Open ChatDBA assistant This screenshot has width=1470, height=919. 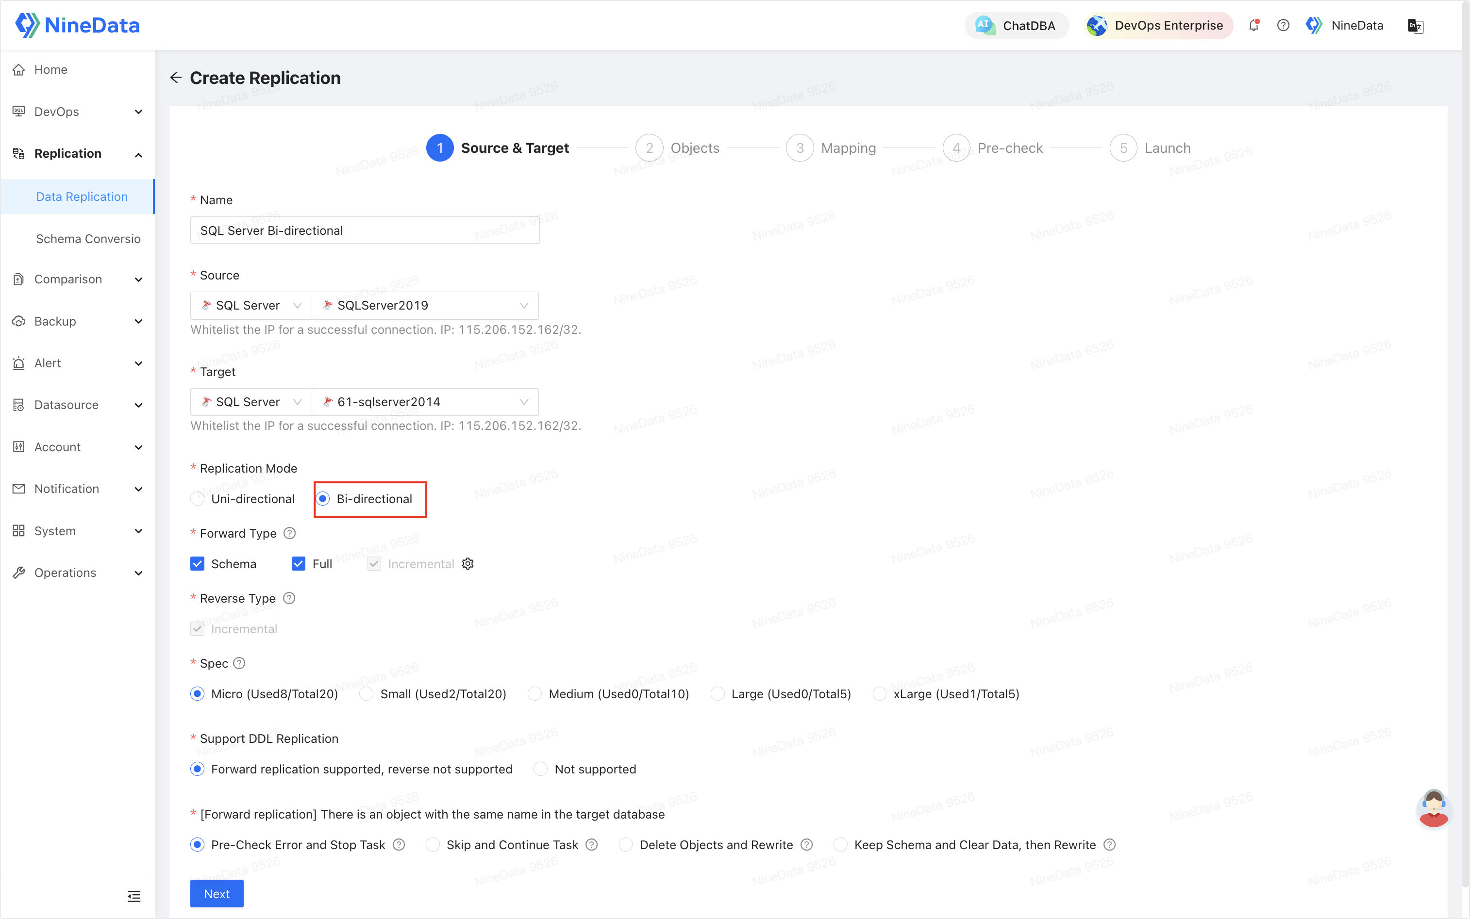1017,26
